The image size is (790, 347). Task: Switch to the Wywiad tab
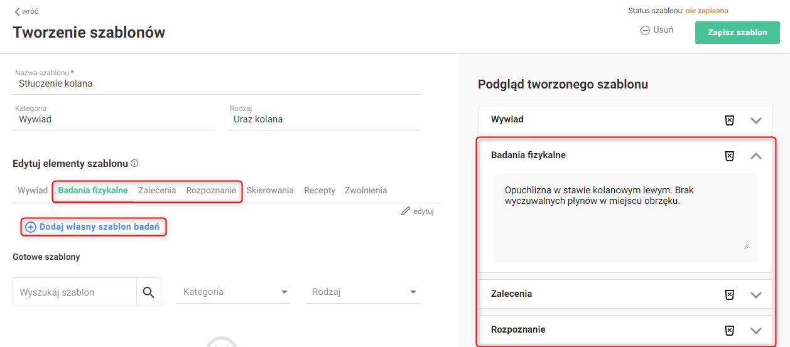(x=33, y=190)
